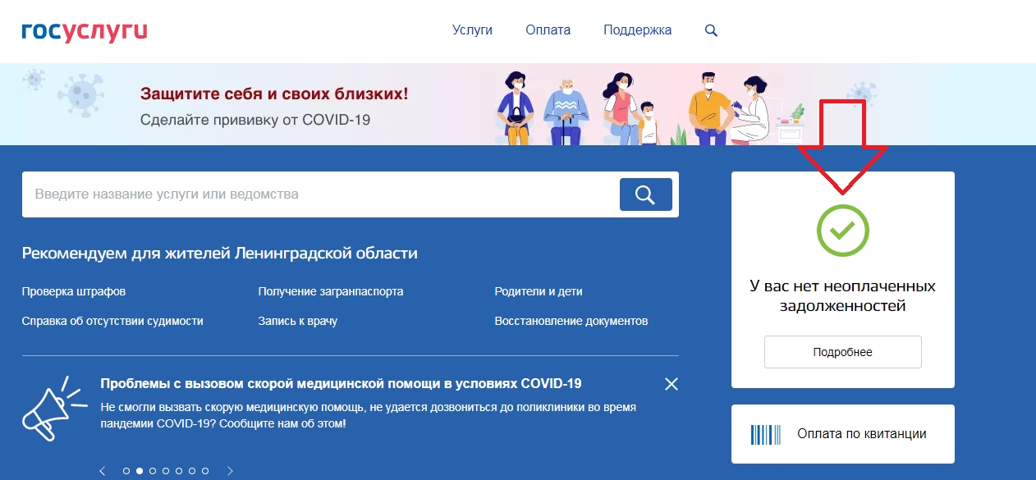Viewport: 1036px width, 480px height.
Task: Select the sixth carousel dot
Action: click(192, 471)
